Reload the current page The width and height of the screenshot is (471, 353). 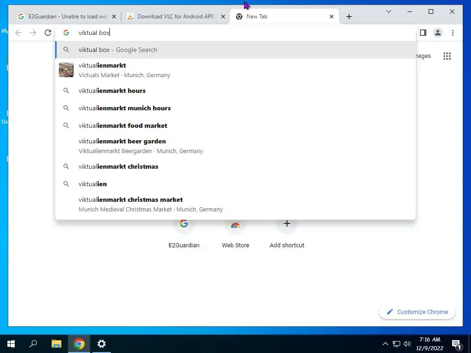(48, 33)
